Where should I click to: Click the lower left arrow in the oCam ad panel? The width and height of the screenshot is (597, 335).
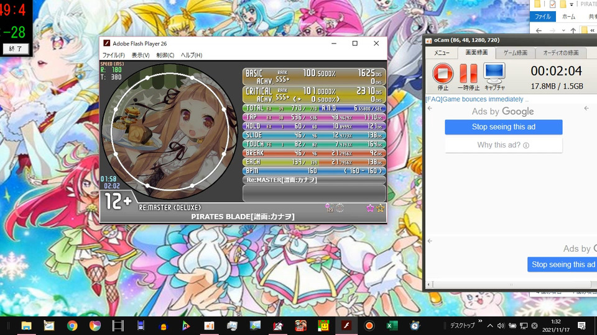tap(430, 241)
